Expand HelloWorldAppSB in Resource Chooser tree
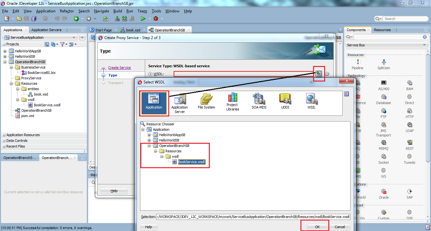 tap(149, 135)
